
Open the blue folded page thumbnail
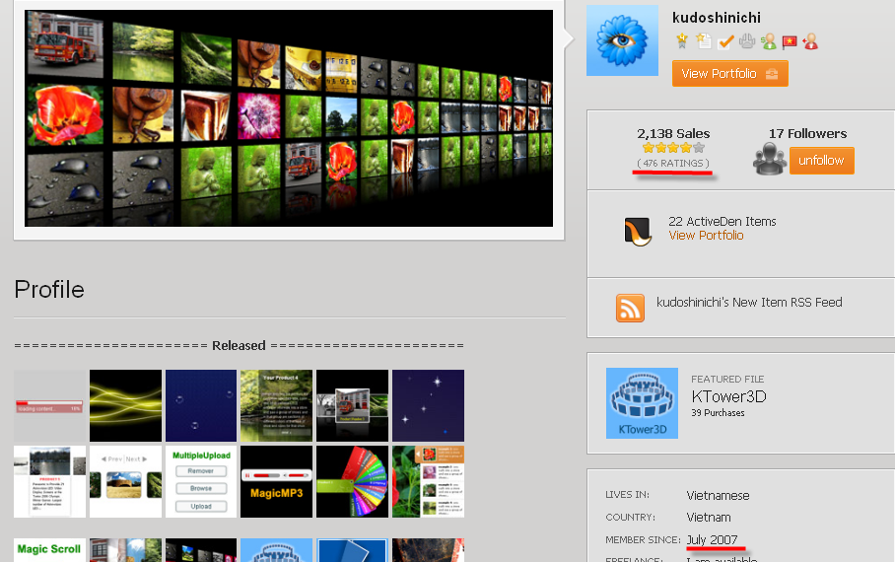(352, 549)
